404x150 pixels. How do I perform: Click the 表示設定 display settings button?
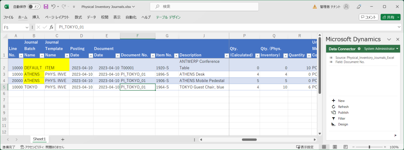point(305,147)
